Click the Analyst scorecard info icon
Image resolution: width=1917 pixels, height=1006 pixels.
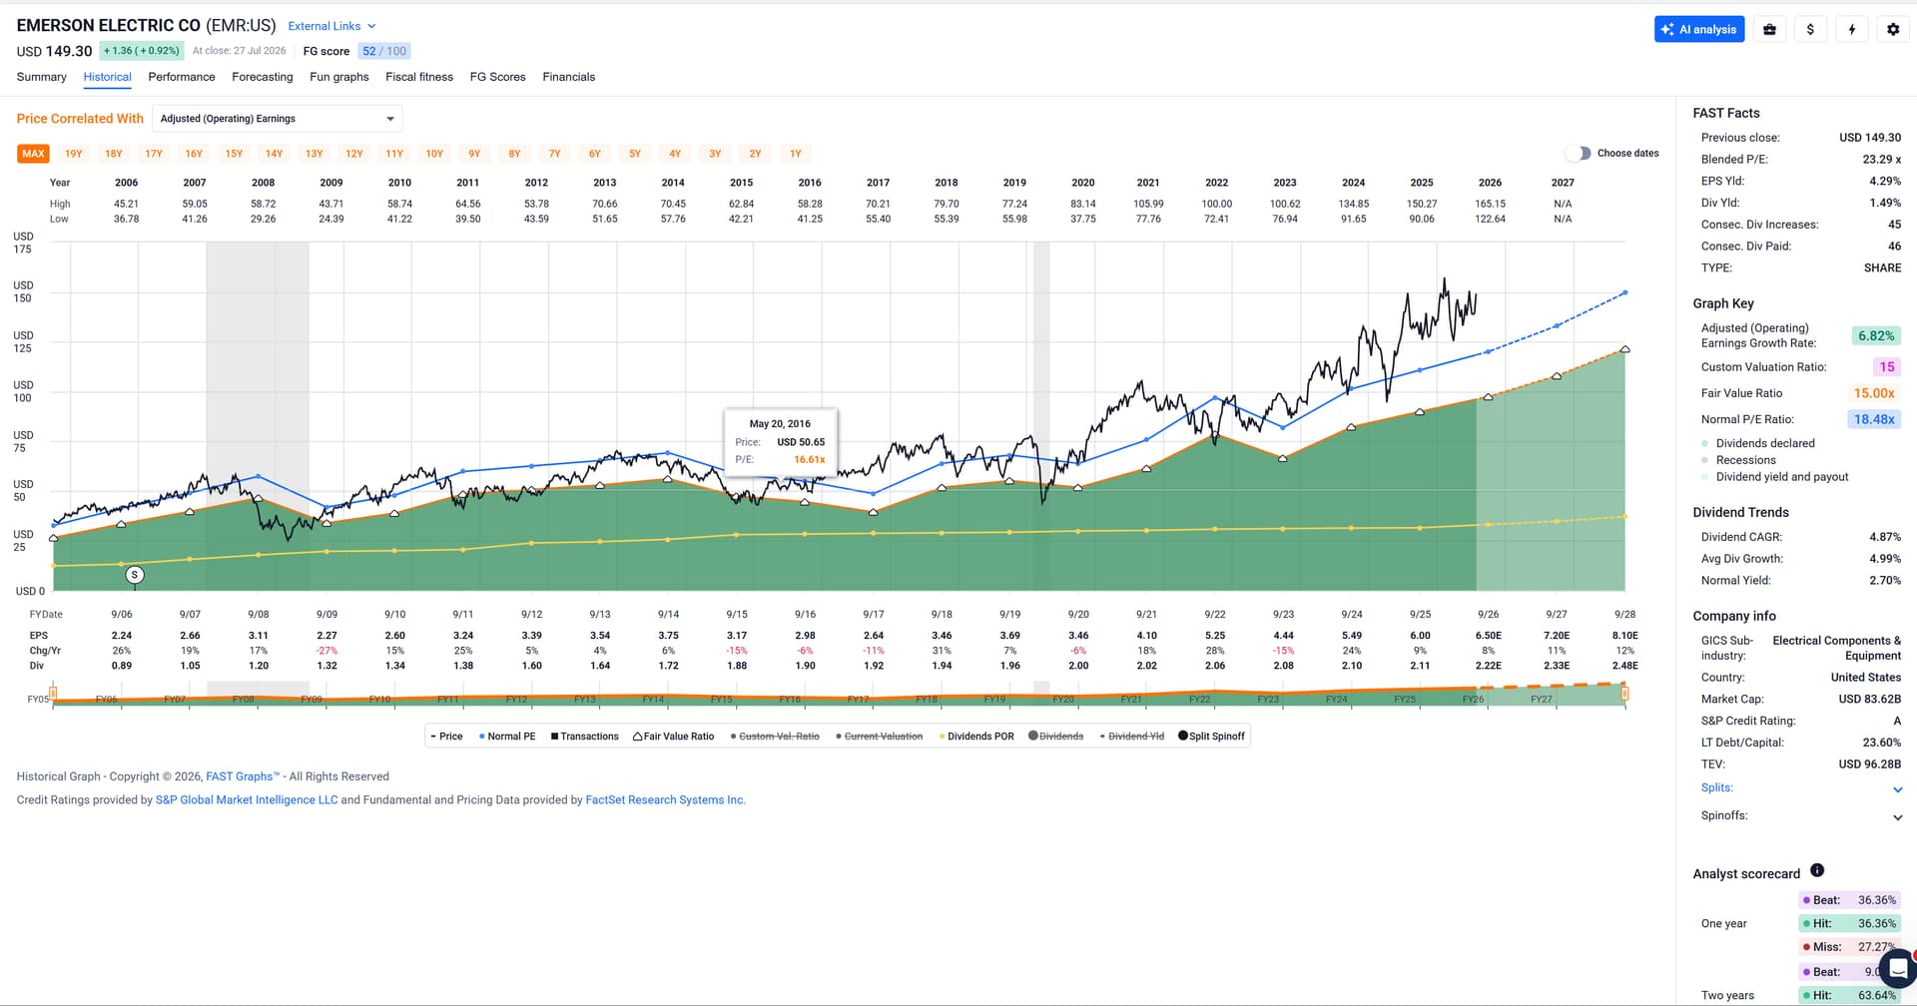click(1817, 870)
